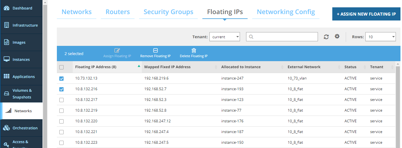The width and height of the screenshot is (402, 148).
Task: Click the Remove Floating IP action
Action: [155, 53]
